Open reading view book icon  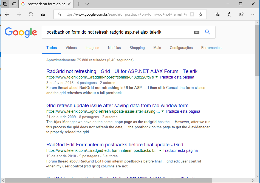(192, 14)
